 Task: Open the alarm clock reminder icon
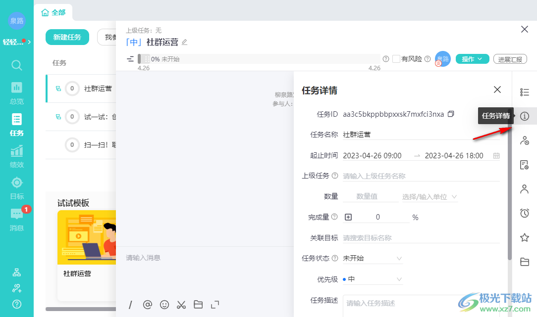524,213
